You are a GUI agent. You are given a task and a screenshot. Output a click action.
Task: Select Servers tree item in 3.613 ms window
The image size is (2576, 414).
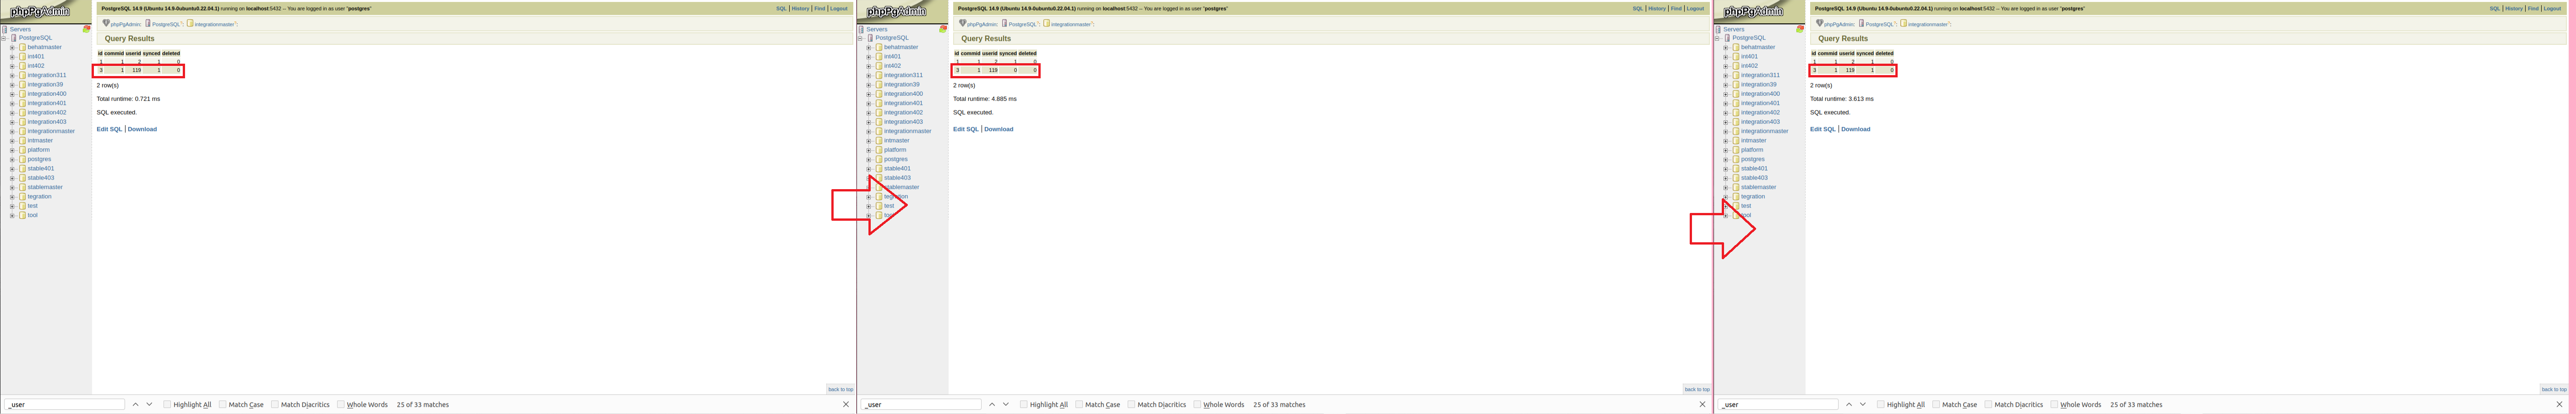point(1734,29)
